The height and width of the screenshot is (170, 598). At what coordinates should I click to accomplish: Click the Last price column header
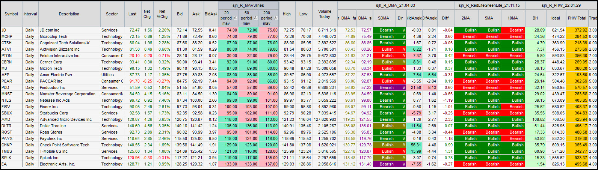pos(132,14)
